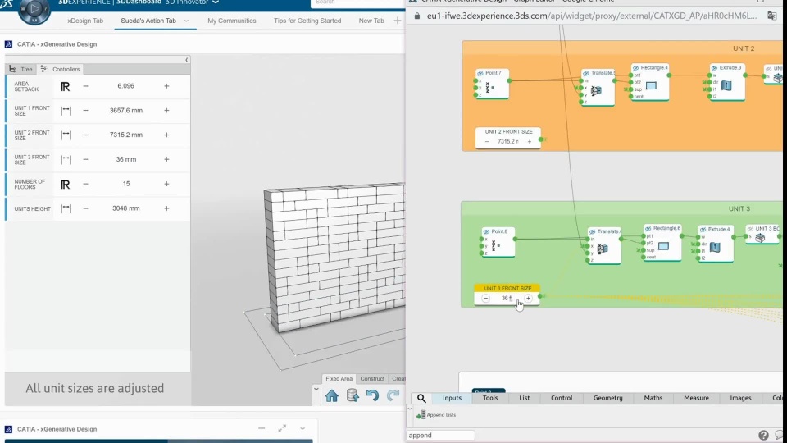
Task: Open the 3D Innovator role dropdown
Action: (x=216, y=2)
